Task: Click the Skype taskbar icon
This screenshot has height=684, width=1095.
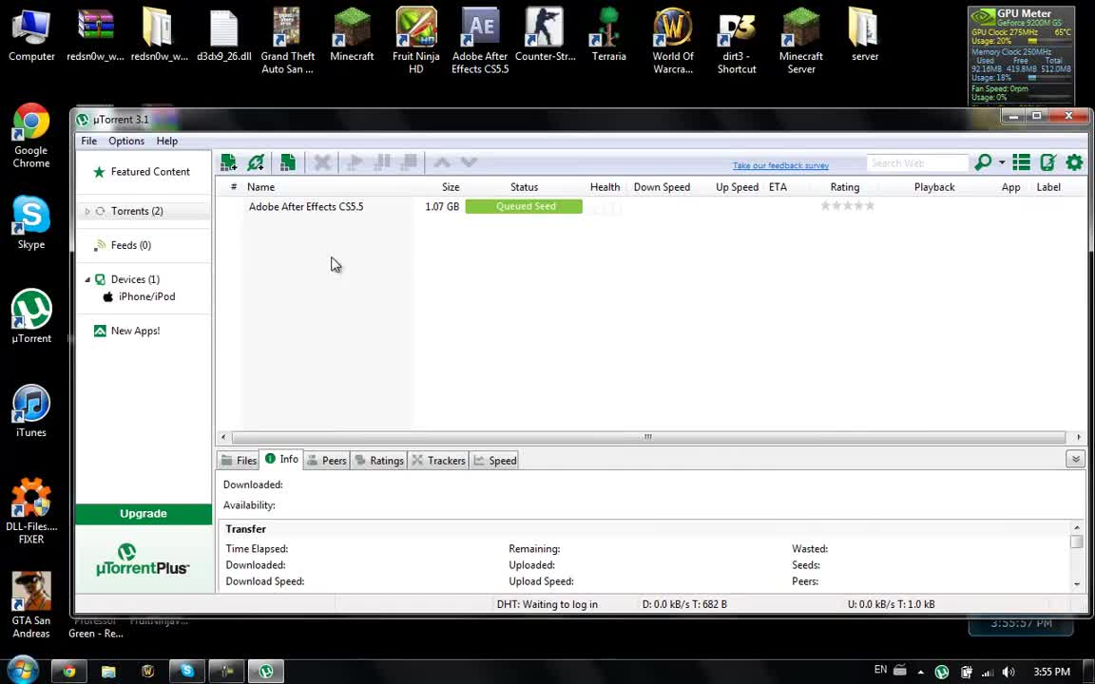Action: tap(187, 672)
